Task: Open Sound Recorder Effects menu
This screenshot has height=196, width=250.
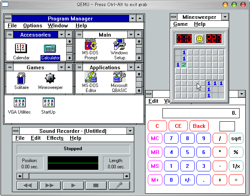Action: tap(55, 138)
